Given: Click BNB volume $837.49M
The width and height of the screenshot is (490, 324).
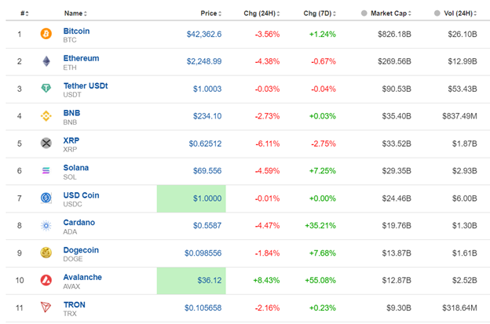Looking at the screenshot, I should [x=459, y=116].
